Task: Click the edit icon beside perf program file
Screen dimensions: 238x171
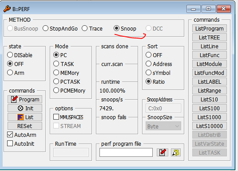Action: 163,152
